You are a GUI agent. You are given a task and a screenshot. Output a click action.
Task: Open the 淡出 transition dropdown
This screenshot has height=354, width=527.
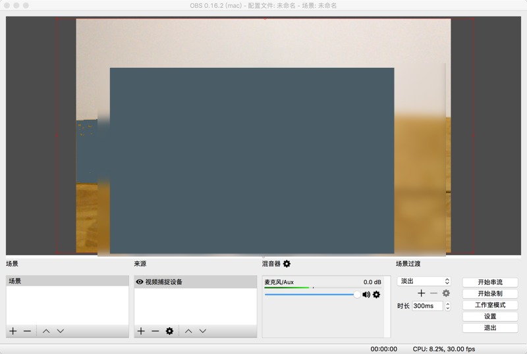click(424, 281)
